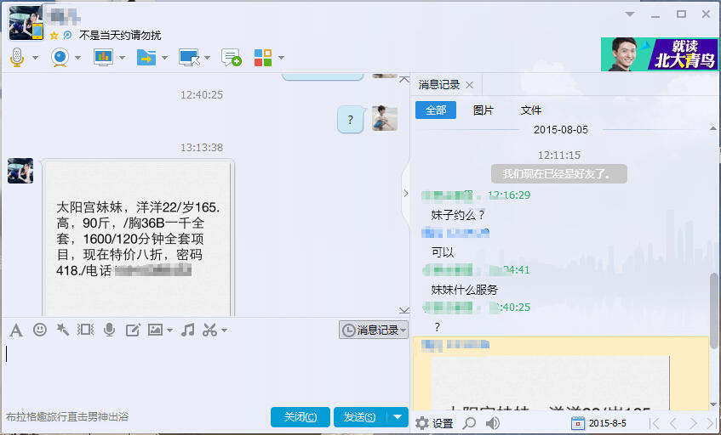Open remote presentation screen-share icon
Image resolution: width=721 pixels, height=435 pixels.
click(x=103, y=58)
